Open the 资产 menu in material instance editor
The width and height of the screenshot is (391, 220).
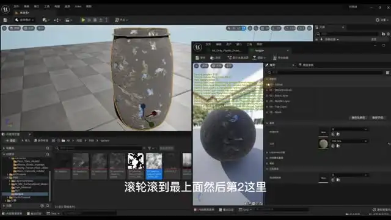228,44
